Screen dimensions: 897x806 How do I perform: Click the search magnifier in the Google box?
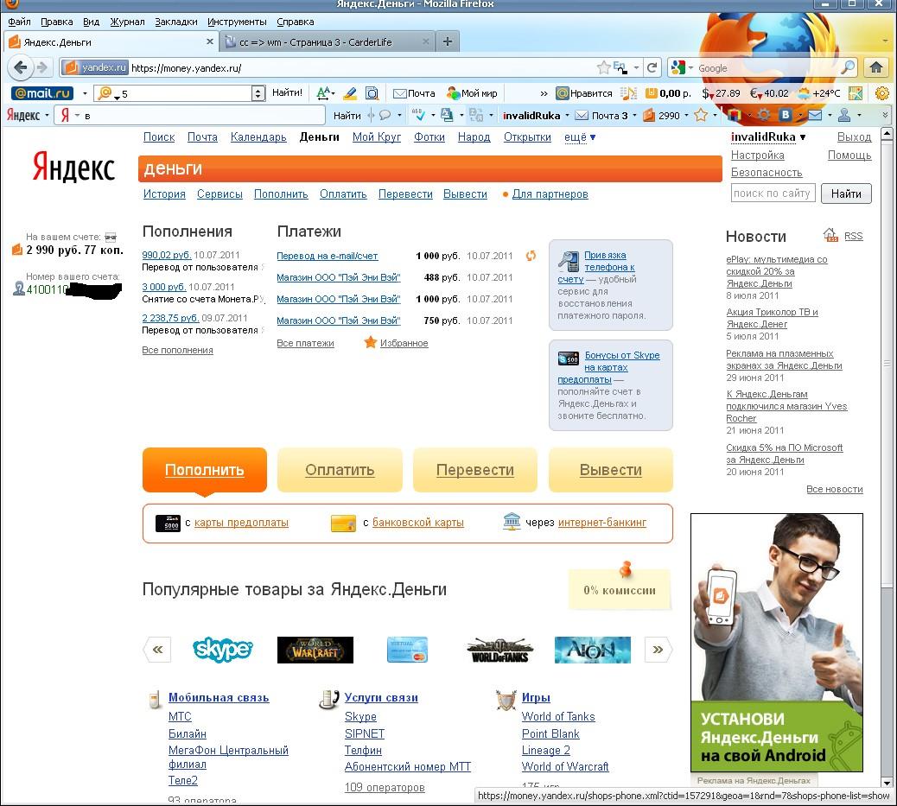click(x=848, y=67)
